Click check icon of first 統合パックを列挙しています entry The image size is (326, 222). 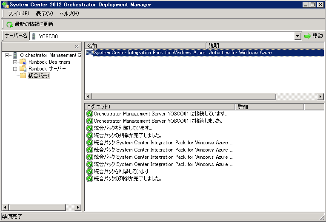90,128
